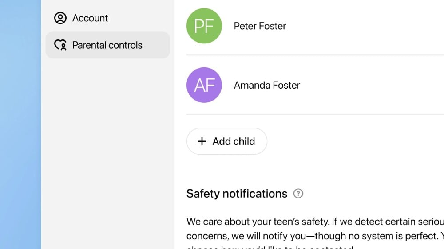The width and height of the screenshot is (444, 249).
Task: Switch to the Parental controls label
Action: tap(107, 45)
